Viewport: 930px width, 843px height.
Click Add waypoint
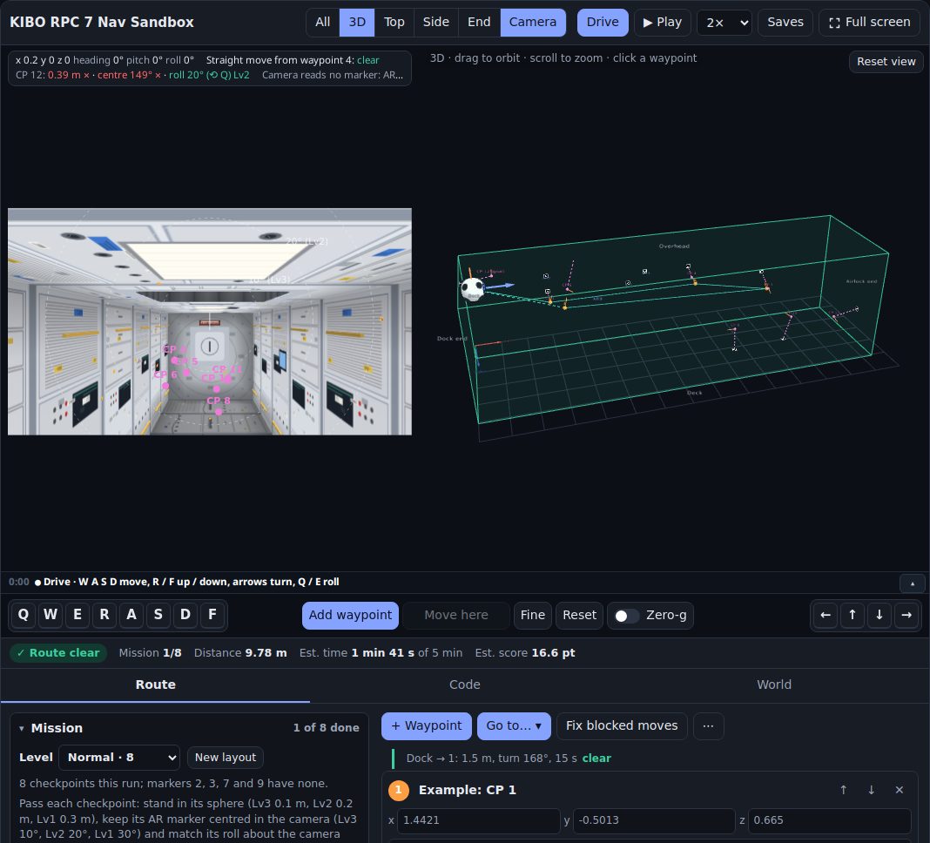point(350,615)
